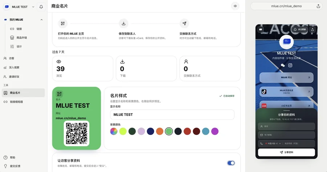Screen dimensions: 327x172
Task: Select the navy blue background color
Action: coord(150,131)
